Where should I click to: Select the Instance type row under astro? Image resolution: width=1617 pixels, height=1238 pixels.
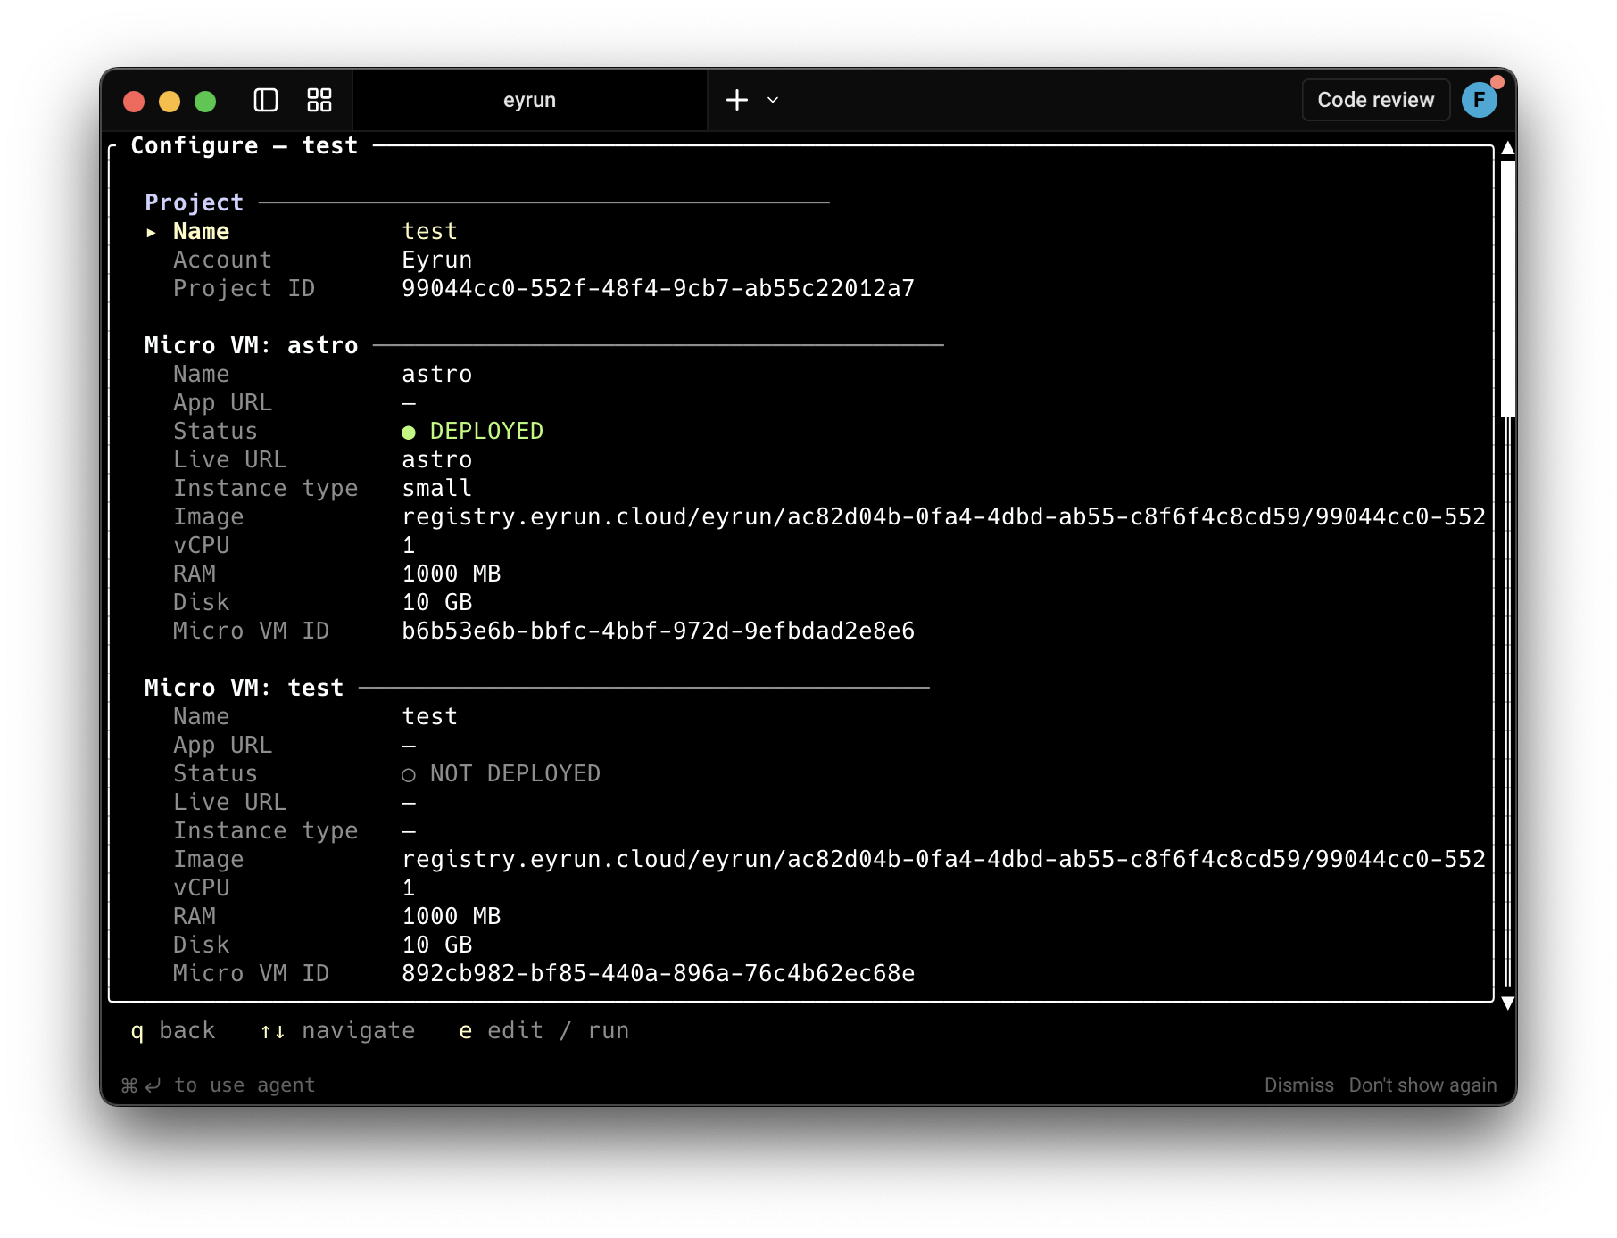pyautogui.click(x=266, y=488)
